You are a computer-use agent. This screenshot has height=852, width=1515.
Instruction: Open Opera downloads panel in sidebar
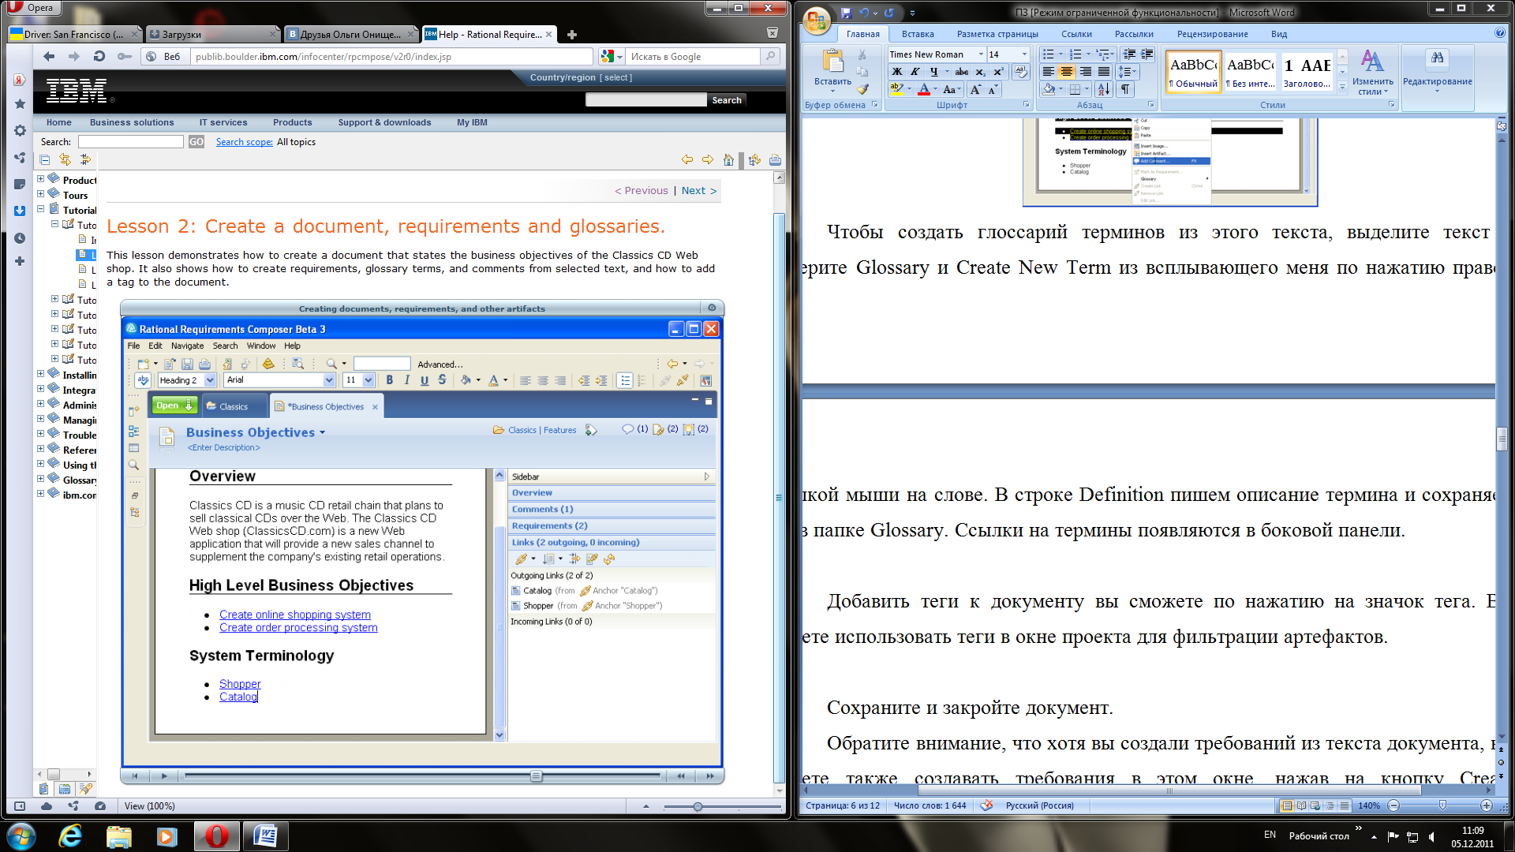[x=20, y=211]
